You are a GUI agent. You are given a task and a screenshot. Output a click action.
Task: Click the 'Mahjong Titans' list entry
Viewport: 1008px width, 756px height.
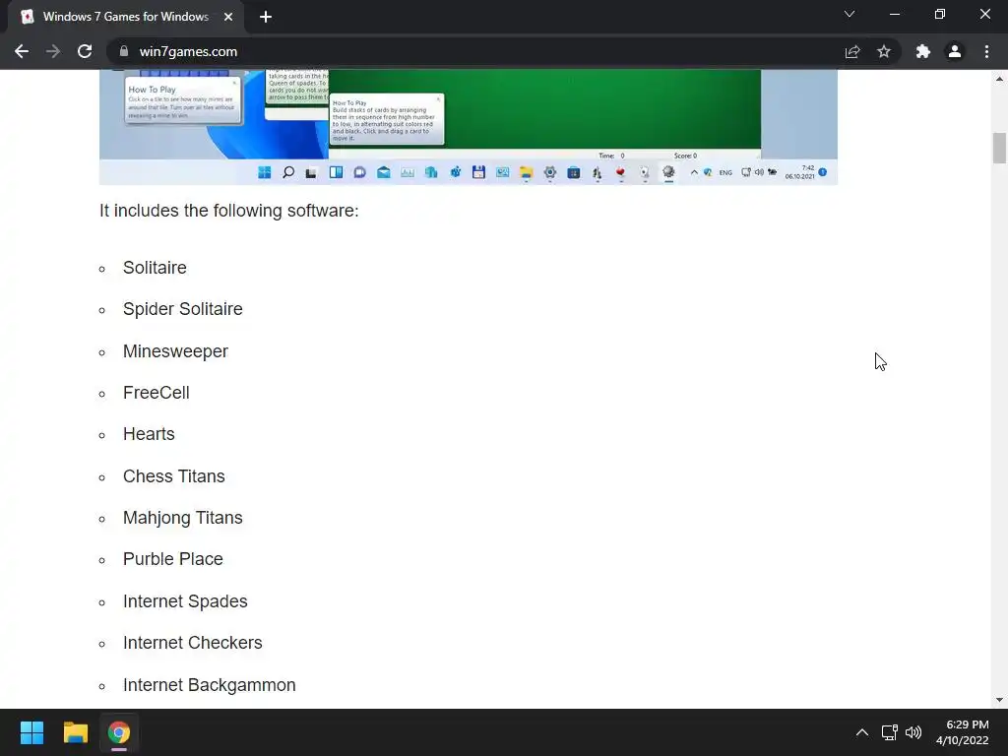pyautogui.click(x=182, y=518)
